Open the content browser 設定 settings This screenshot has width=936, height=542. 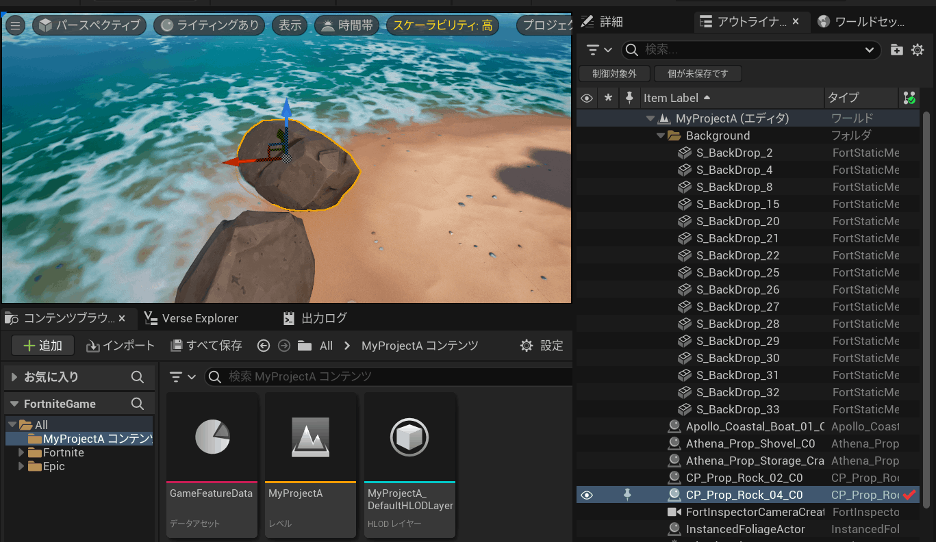point(542,346)
